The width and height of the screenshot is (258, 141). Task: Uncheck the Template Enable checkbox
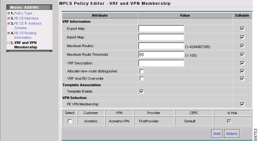click(x=142, y=91)
